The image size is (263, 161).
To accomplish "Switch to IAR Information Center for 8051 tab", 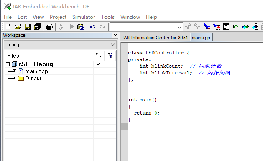I will point(155,38).
